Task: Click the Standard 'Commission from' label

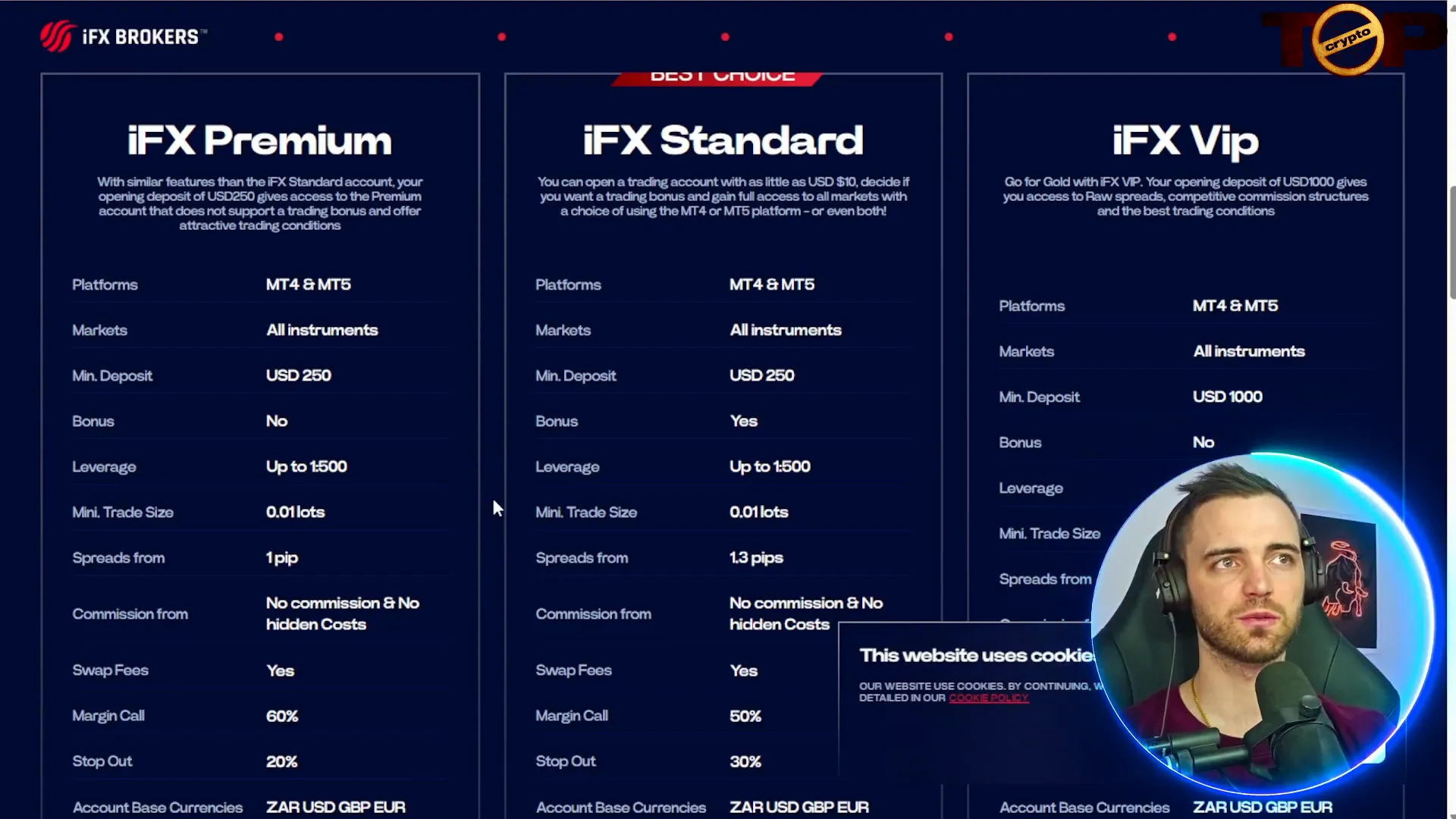Action: click(x=593, y=614)
